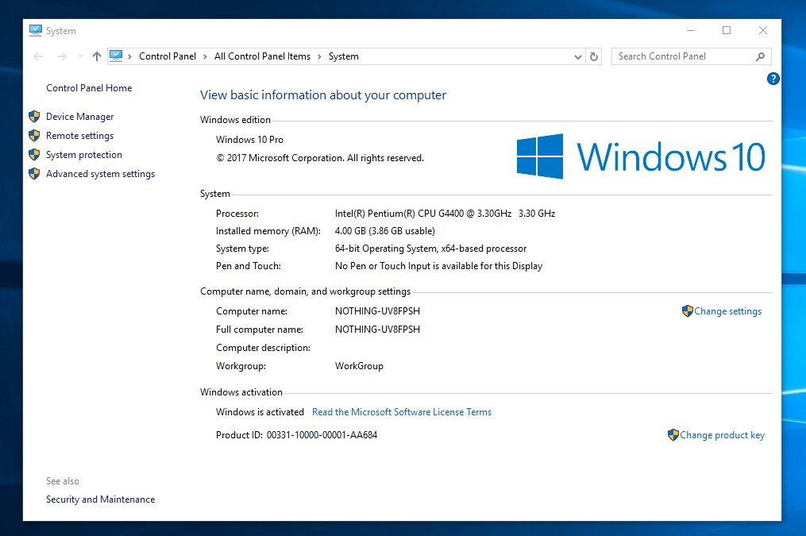This screenshot has width=806, height=536.
Task: Click the Forward arrow navigation button
Action: click(x=61, y=56)
